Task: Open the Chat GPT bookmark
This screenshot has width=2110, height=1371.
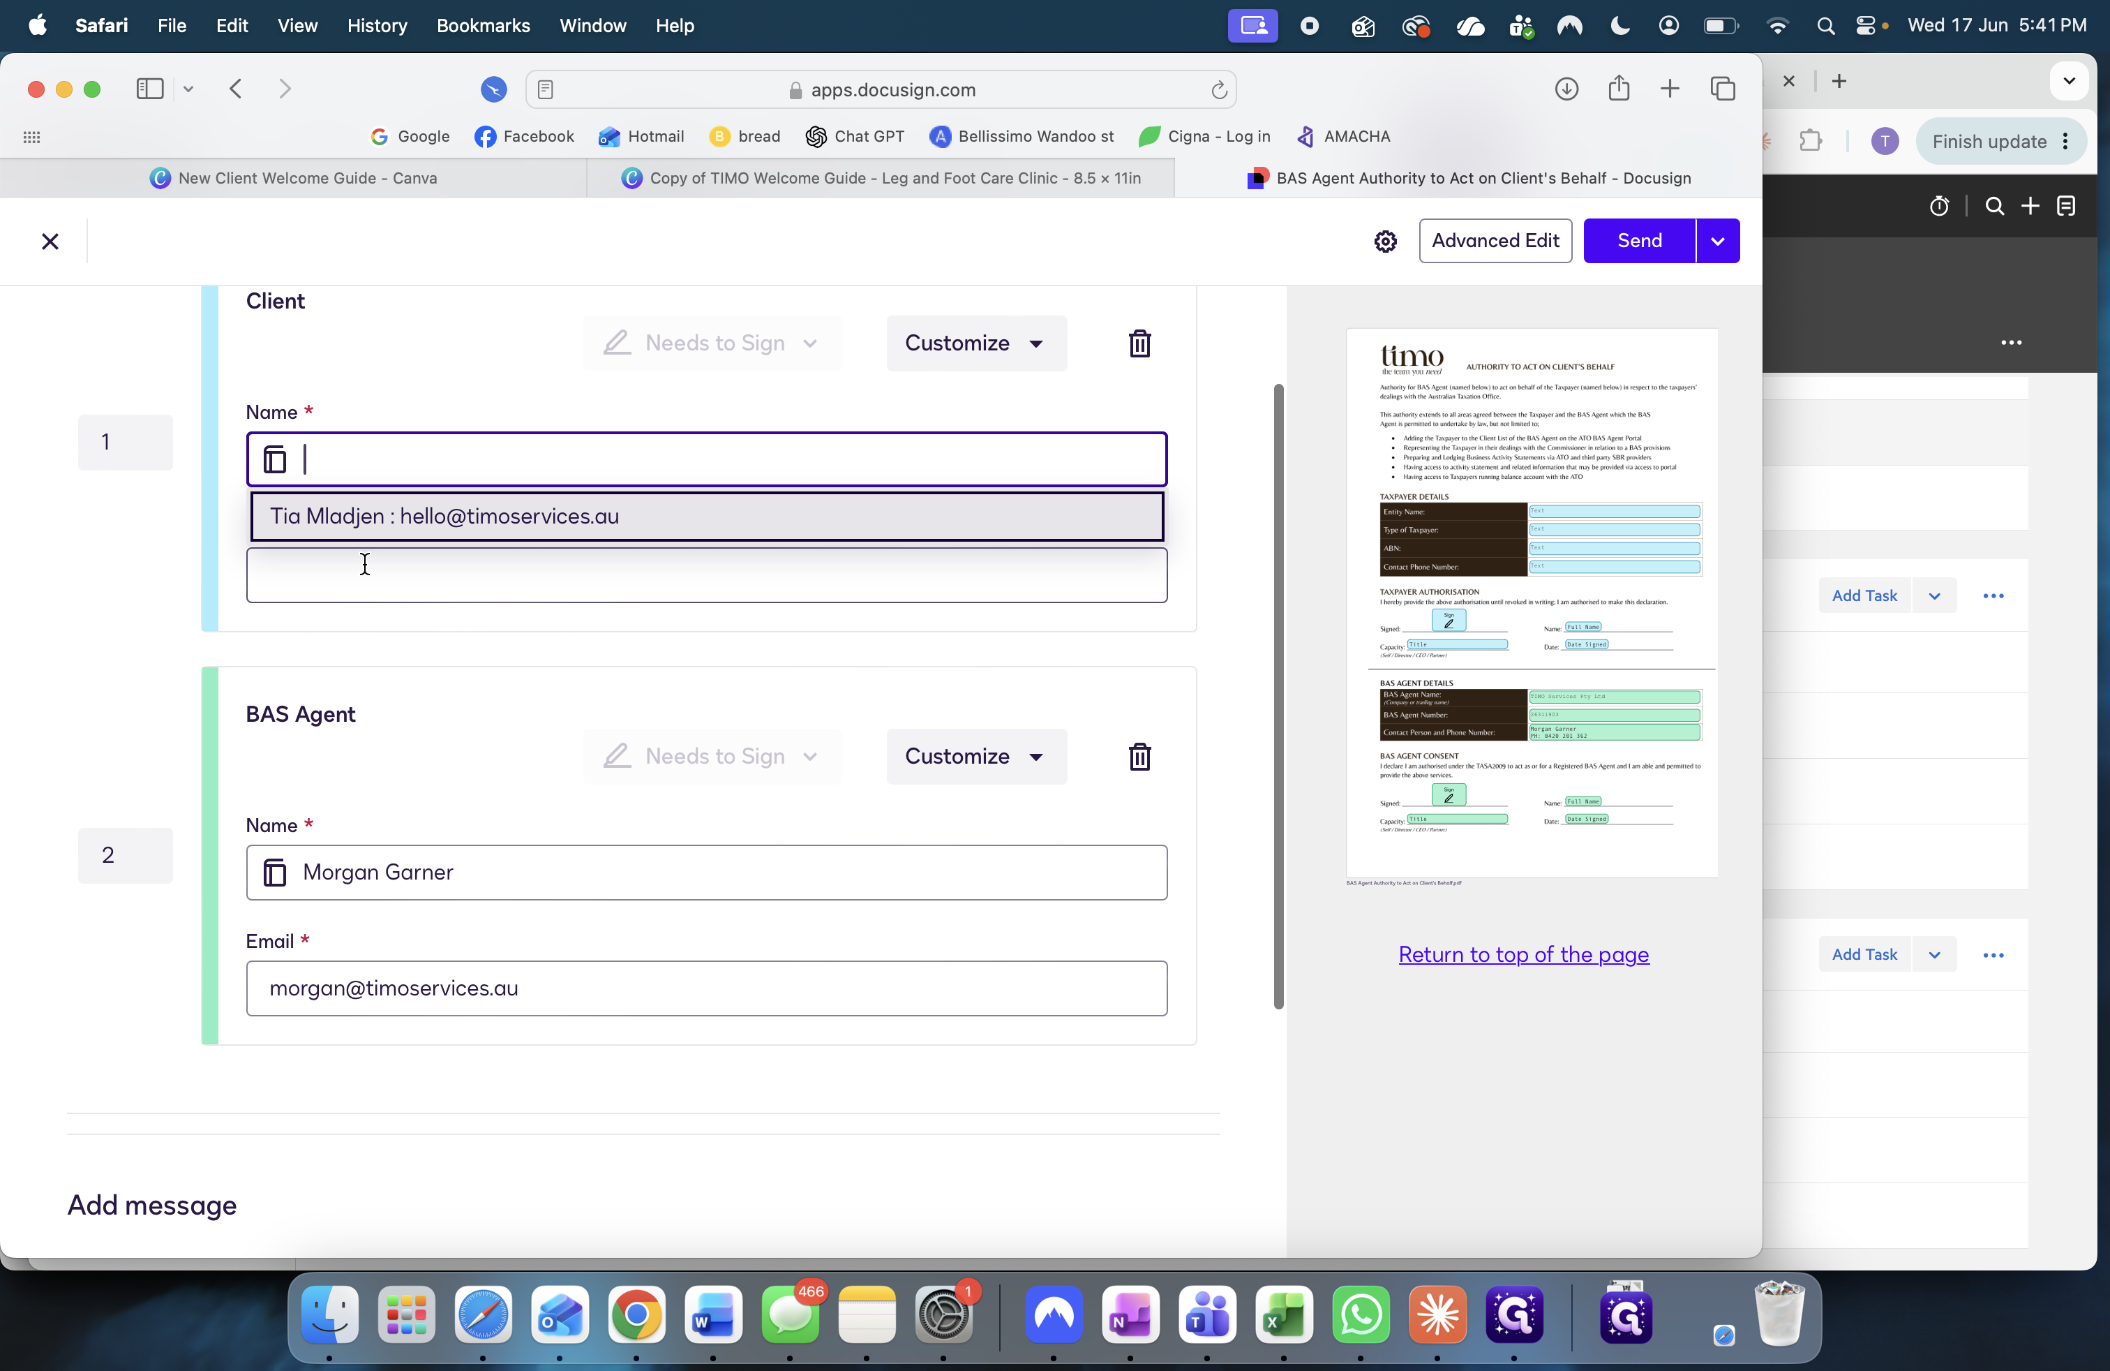Action: (855, 137)
